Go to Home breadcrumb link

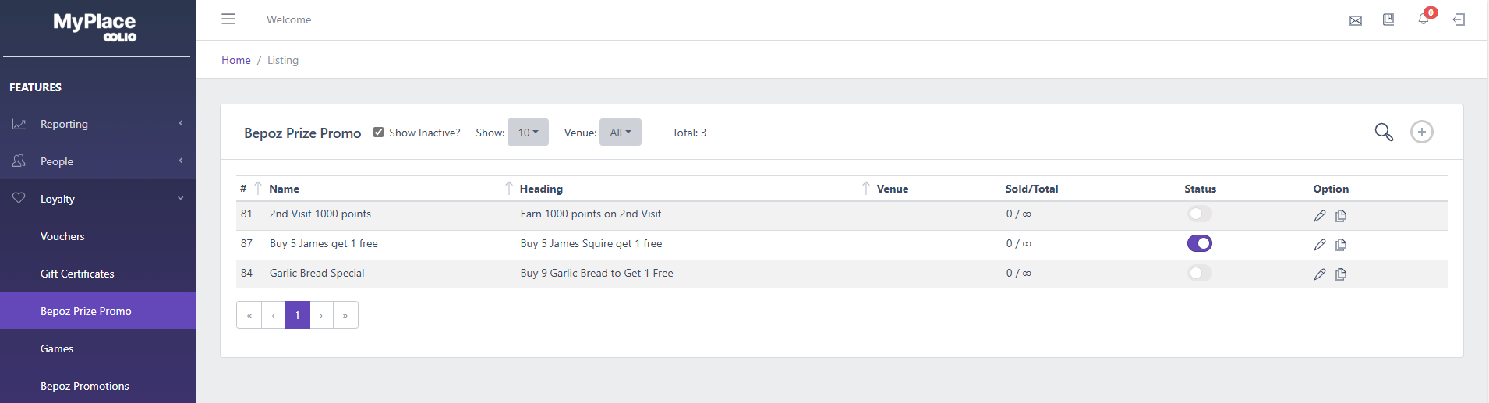coord(236,60)
